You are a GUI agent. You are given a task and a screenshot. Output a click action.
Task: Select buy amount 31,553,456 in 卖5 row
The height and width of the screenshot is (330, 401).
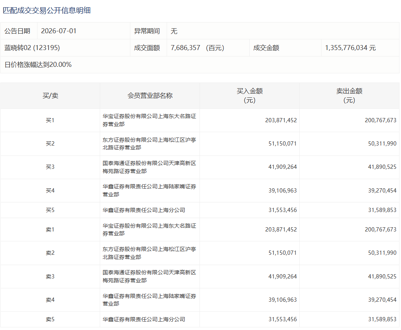click(x=282, y=319)
